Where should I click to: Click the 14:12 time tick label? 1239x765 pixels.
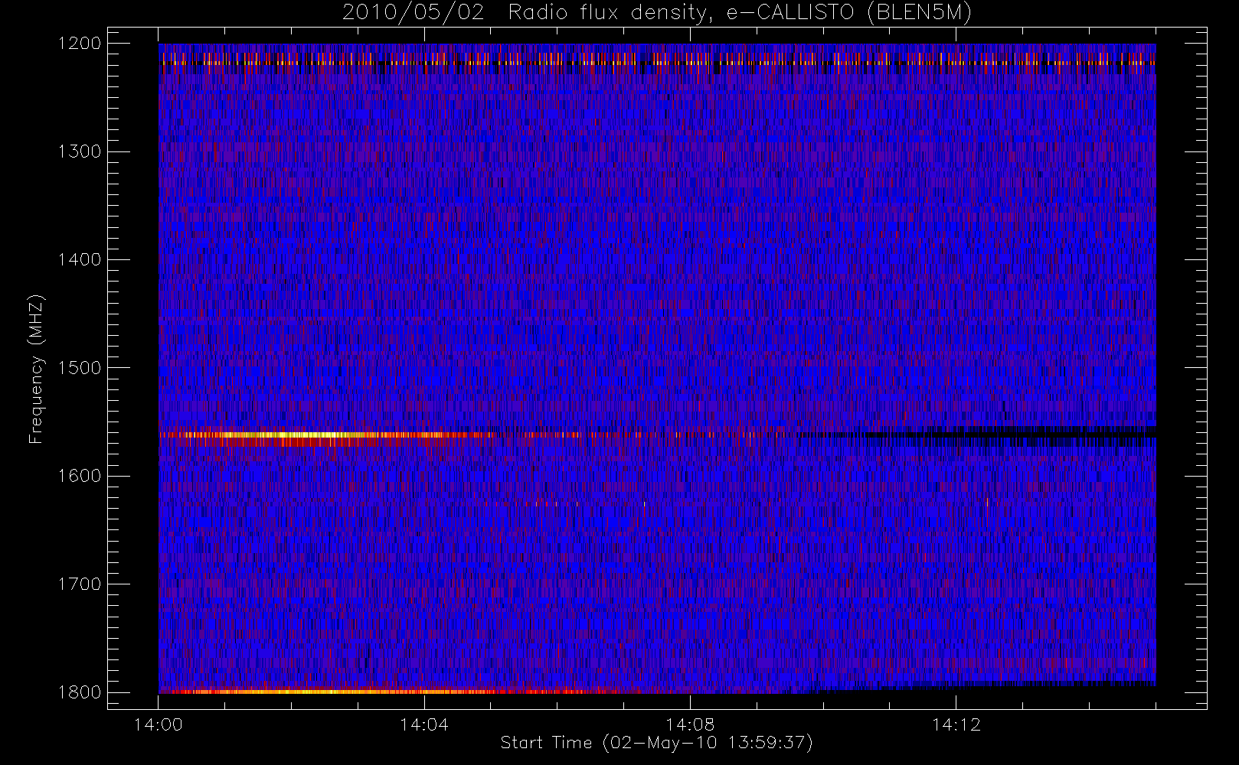pos(956,724)
